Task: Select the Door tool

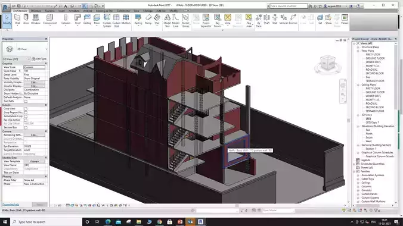Action: coord(26,19)
